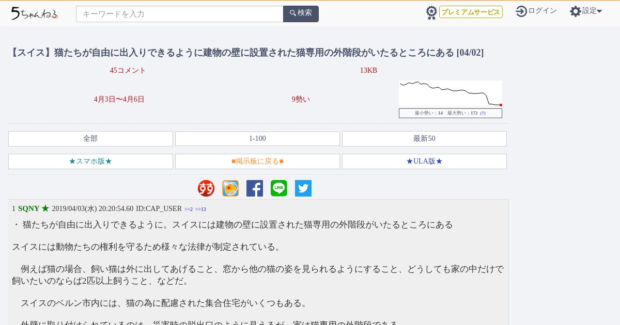Click the 13KB size text
This screenshot has width=620, height=325.
coord(368,71)
